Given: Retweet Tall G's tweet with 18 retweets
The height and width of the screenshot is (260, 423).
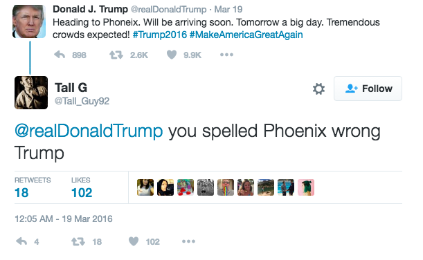Looking at the screenshot, I should pos(78,241).
